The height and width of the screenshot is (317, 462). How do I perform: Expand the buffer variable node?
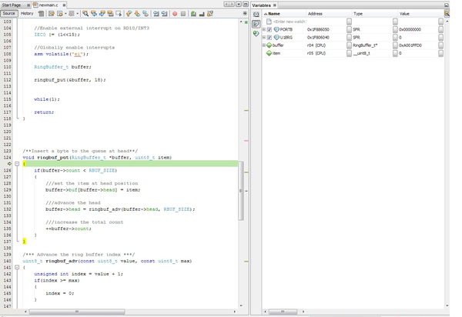coord(264,45)
